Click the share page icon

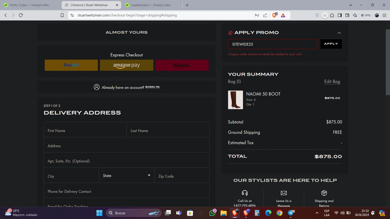tap(265, 15)
